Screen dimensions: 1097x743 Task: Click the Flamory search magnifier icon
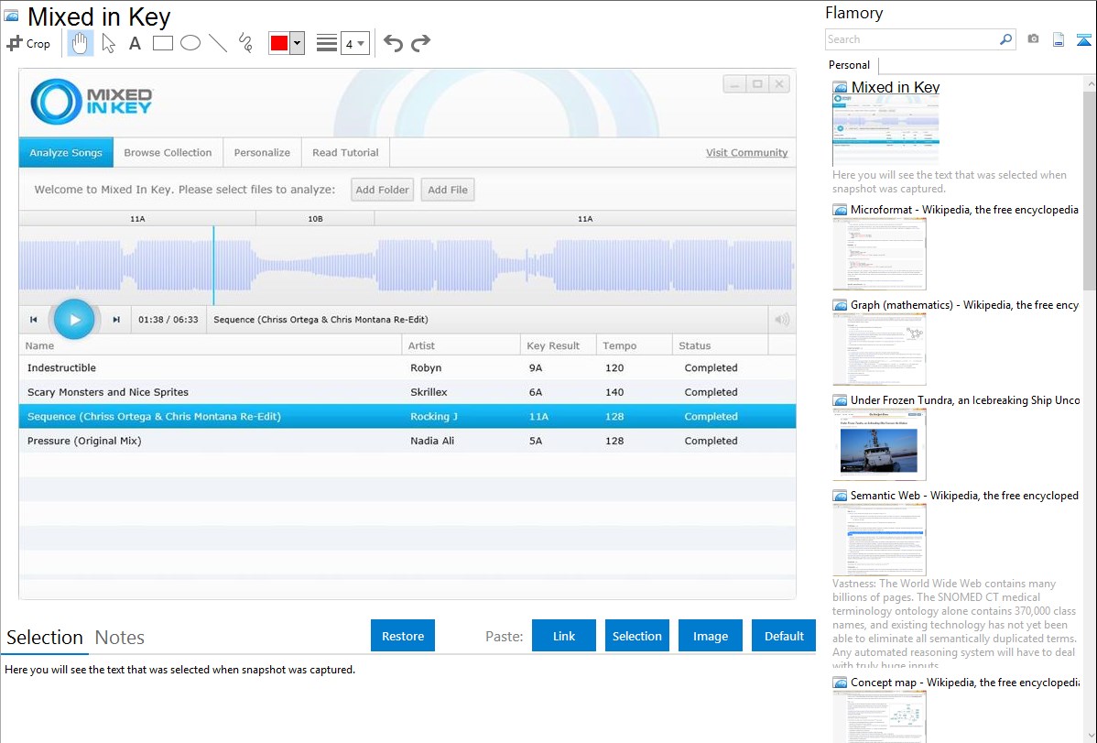[1006, 39]
